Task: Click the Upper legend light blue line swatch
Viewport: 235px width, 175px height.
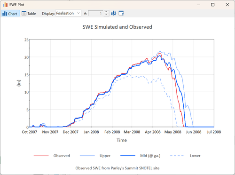Action: pos(87,155)
